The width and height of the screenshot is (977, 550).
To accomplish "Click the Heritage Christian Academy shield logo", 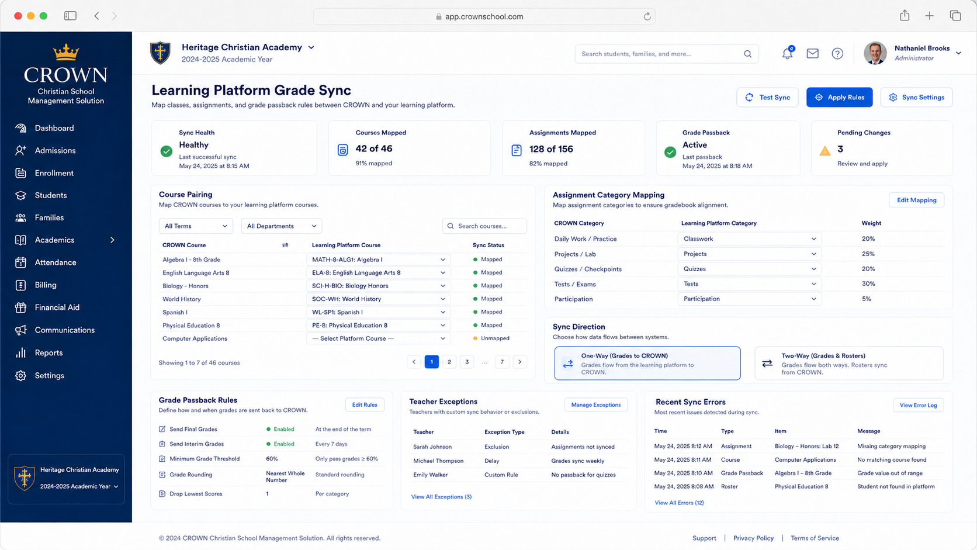I will pyautogui.click(x=160, y=53).
